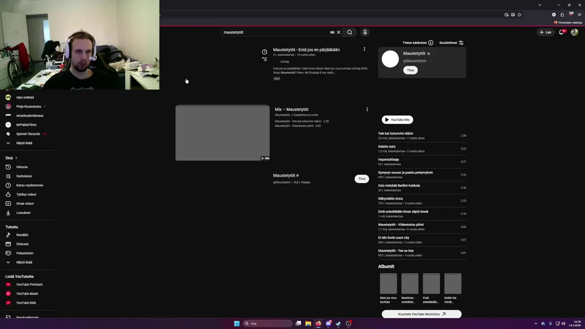Viewport: 585px width, 329px height.
Task: Add first video to Watch Later clock icon
Action: pyautogui.click(x=265, y=52)
